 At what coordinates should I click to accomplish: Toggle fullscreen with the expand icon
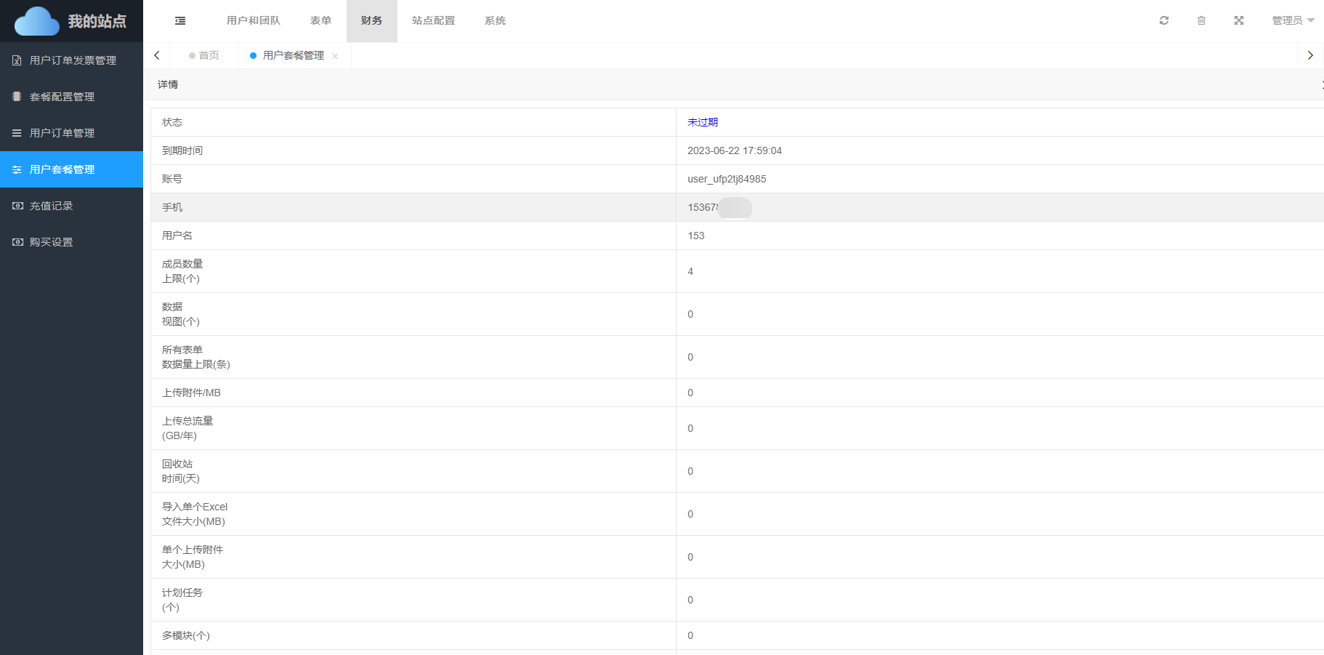tap(1238, 21)
